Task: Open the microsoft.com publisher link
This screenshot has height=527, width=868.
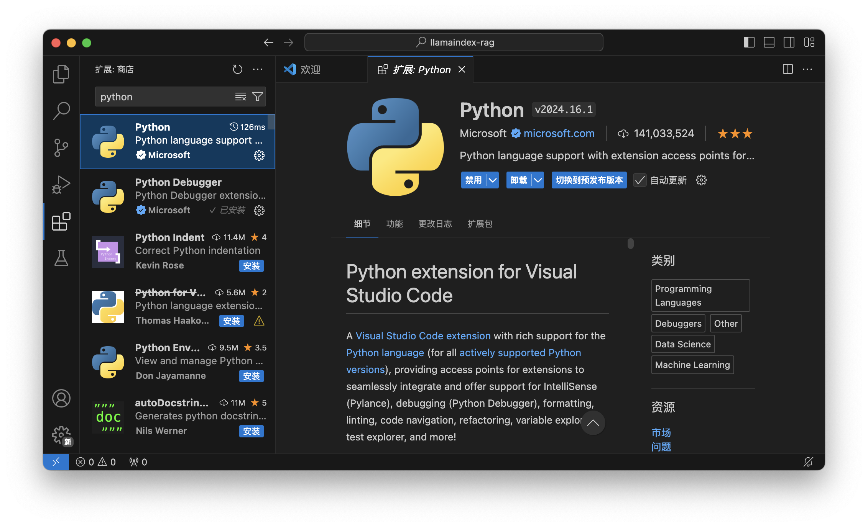Action: tap(559, 133)
